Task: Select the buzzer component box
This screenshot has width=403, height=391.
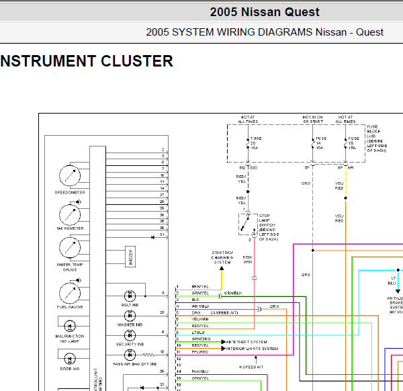Action: (x=130, y=257)
